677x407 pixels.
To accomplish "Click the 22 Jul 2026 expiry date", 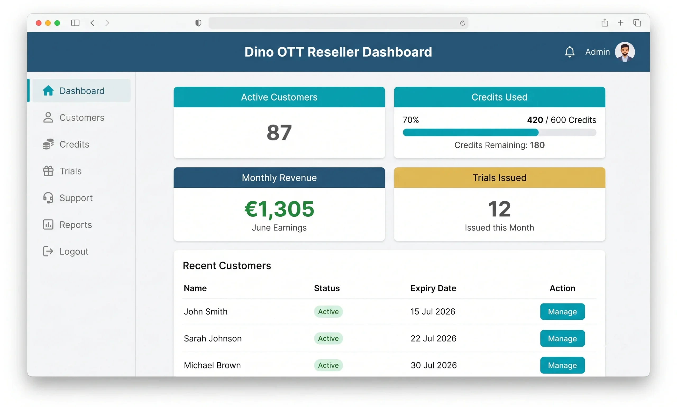I will 433,338.
